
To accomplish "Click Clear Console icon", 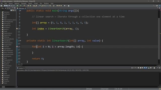I will (138, 68).
